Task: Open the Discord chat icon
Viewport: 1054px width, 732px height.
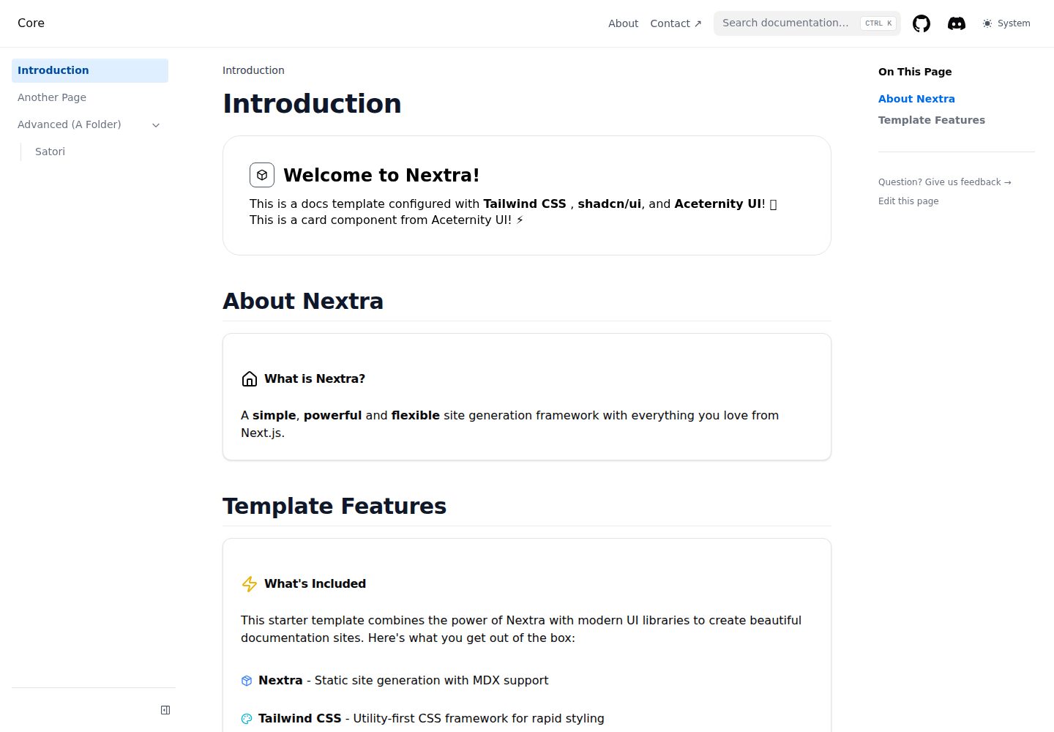Action: (x=957, y=23)
